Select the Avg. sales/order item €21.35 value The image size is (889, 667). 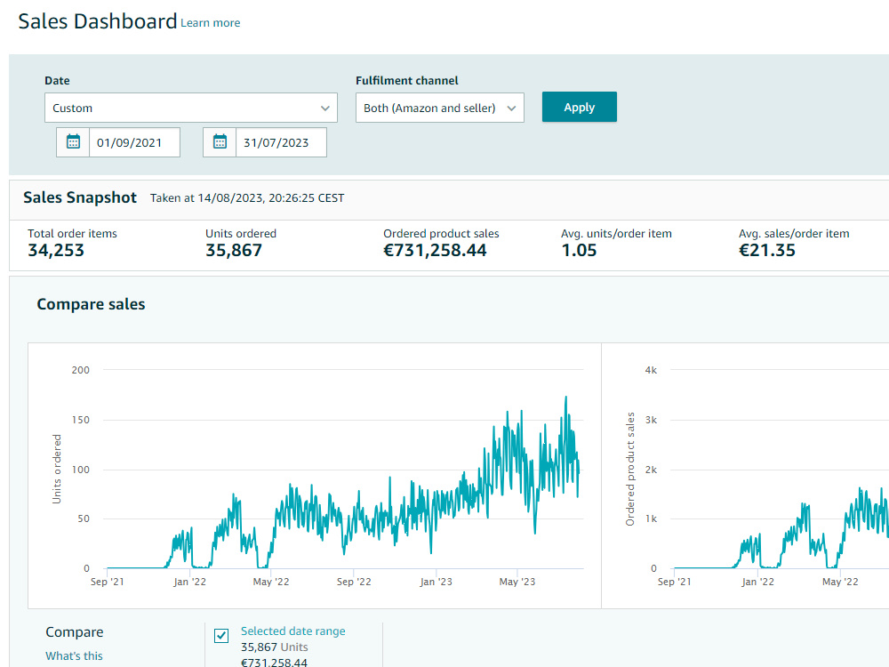click(767, 250)
